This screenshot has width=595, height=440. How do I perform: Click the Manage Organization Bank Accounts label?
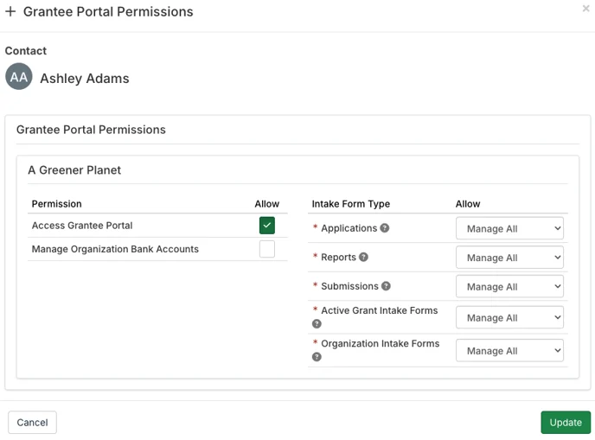(x=115, y=249)
